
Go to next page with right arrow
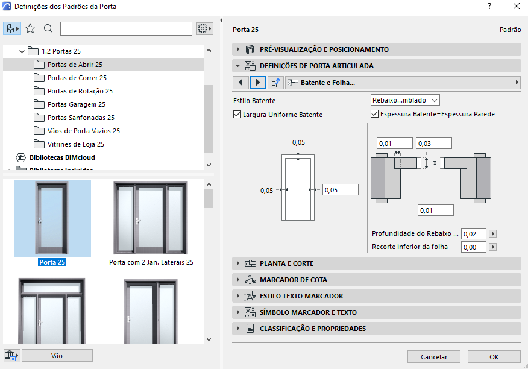(258, 83)
